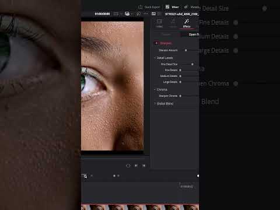The image size is (280, 210).
Task: Click the Medium Details slider handle
Action: coord(180,76)
